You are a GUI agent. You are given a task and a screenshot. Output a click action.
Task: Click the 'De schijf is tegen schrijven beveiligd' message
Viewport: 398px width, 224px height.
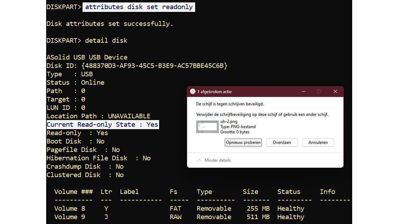pyautogui.click(x=230, y=104)
